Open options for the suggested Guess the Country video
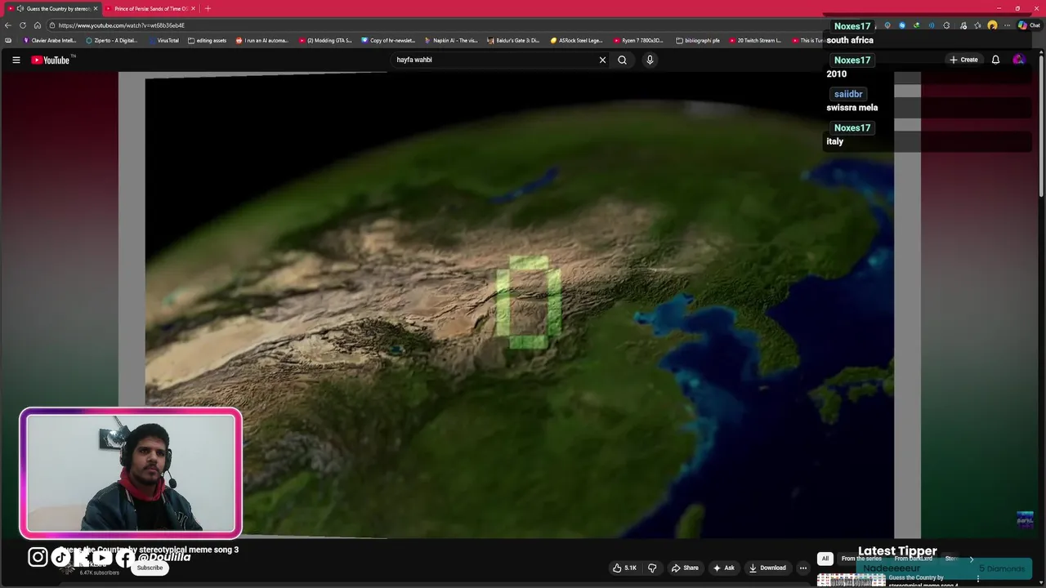The width and height of the screenshot is (1046, 588). pos(977,578)
